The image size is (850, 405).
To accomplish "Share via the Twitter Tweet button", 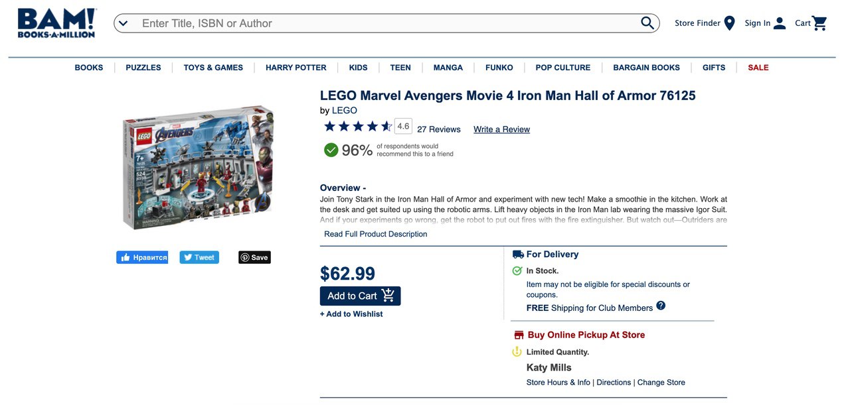I will [199, 257].
